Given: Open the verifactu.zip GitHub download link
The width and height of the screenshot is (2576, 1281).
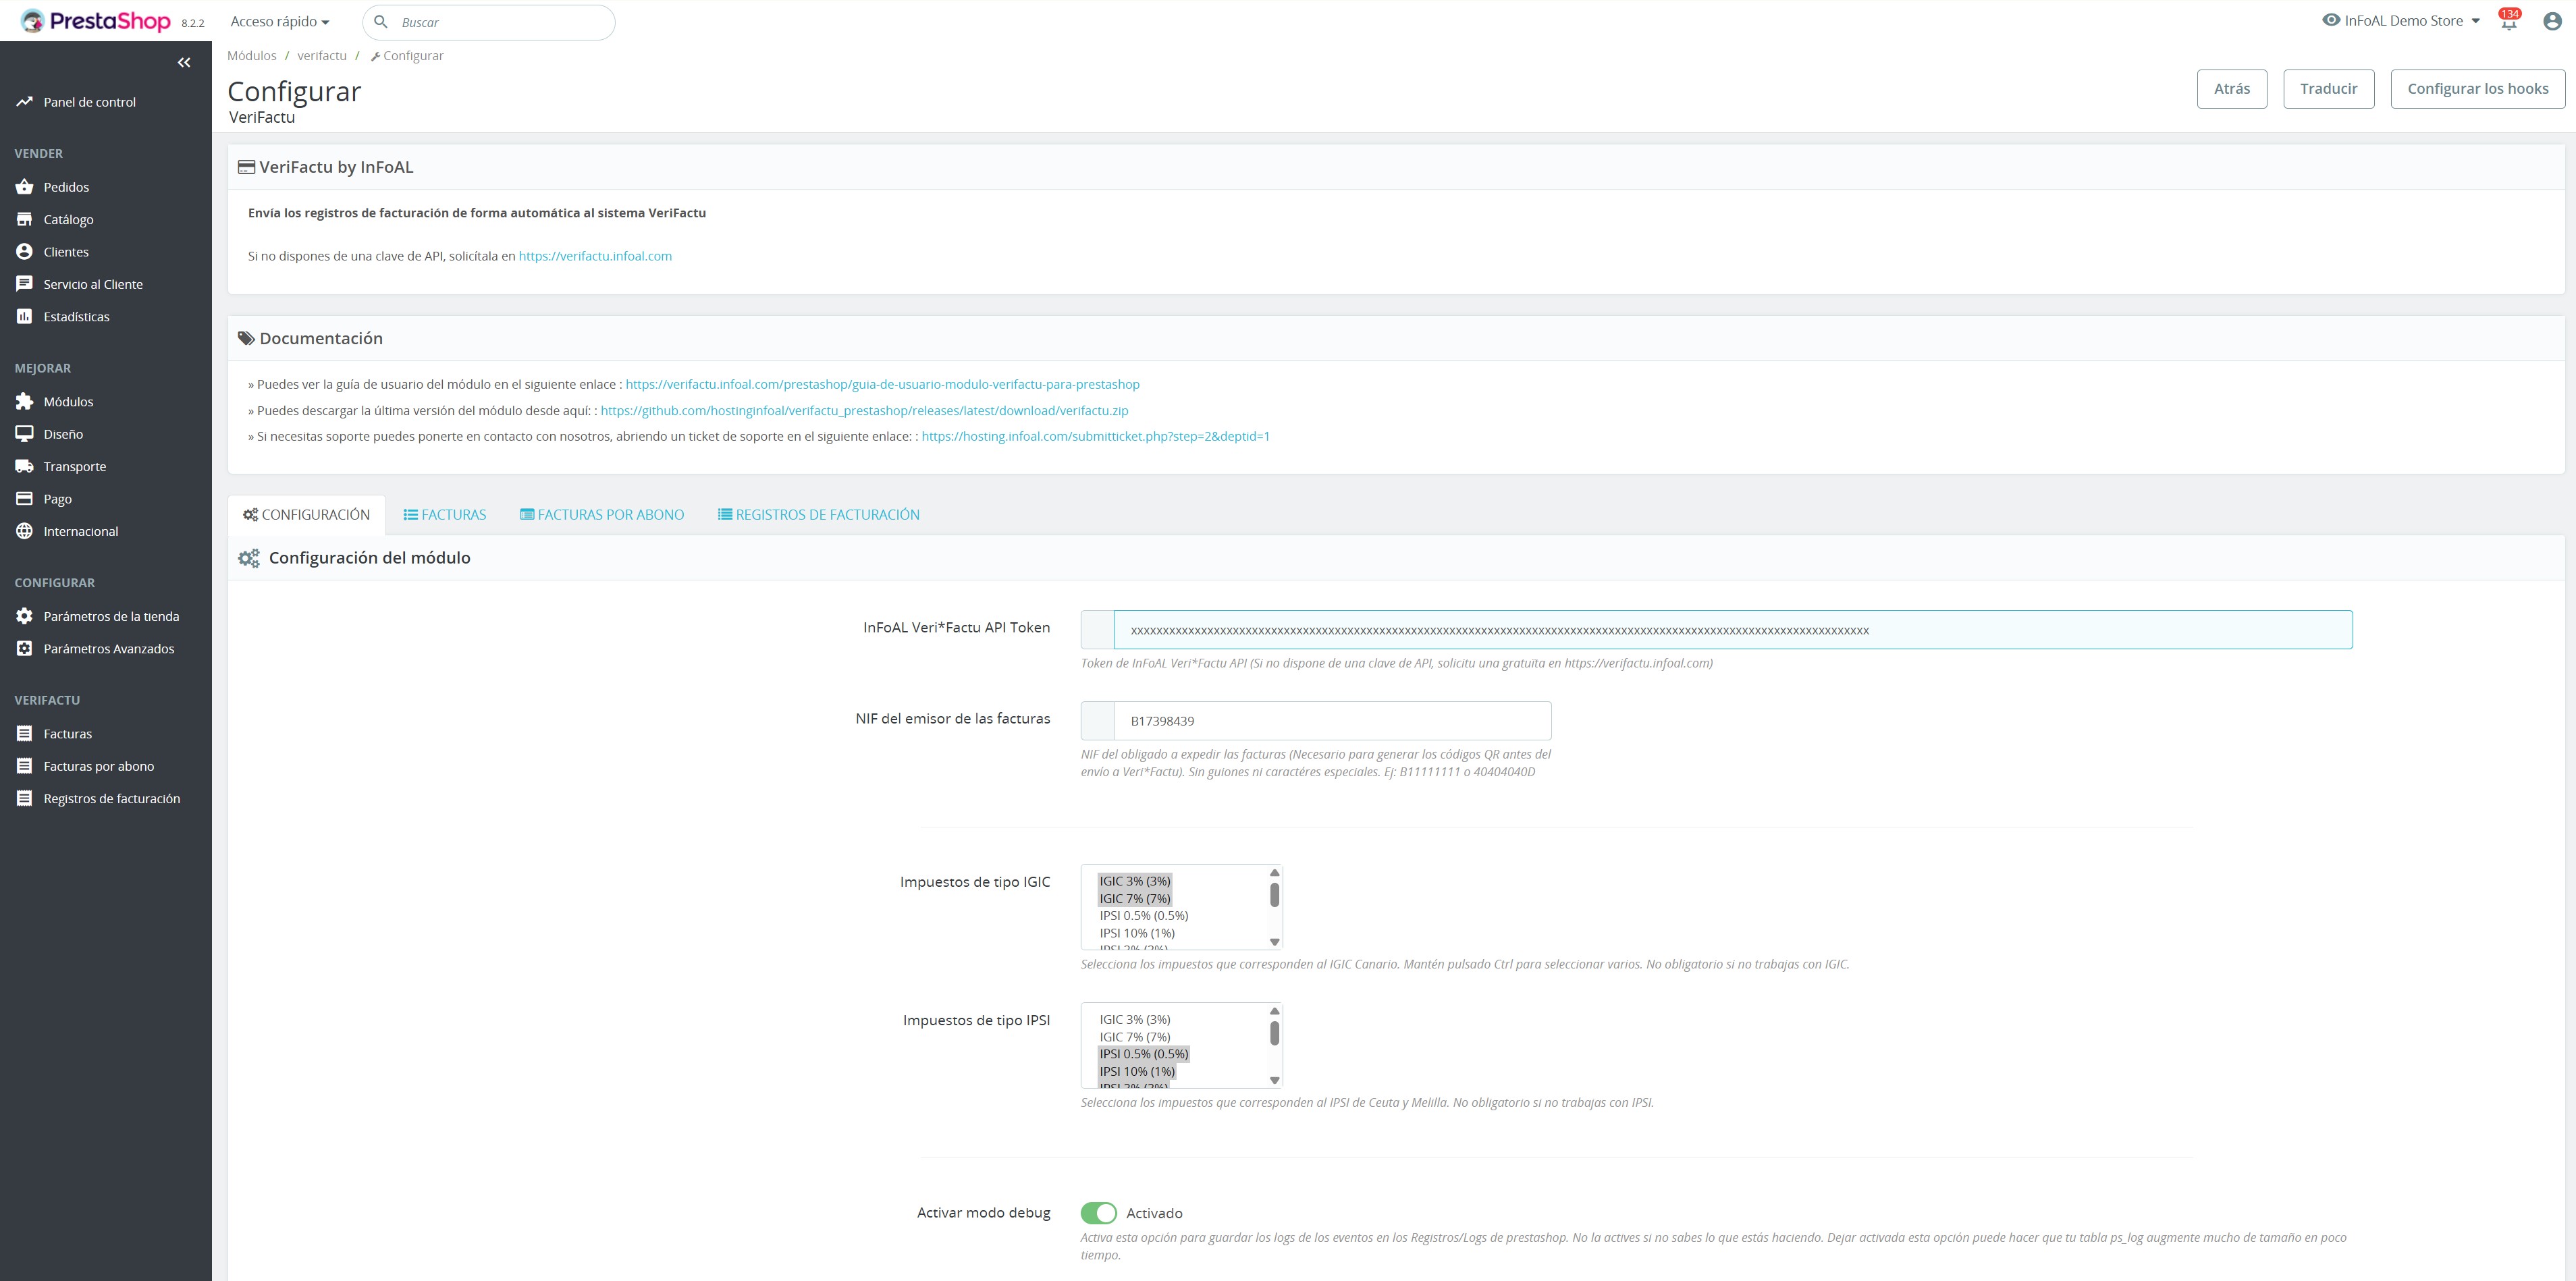Looking at the screenshot, I should click(864, 411).
